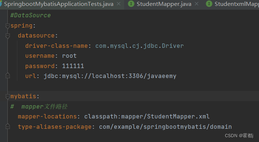Click the root value
Image resolution: width=259 pixels, height=142 pixels.
click(x=69, y=56)
